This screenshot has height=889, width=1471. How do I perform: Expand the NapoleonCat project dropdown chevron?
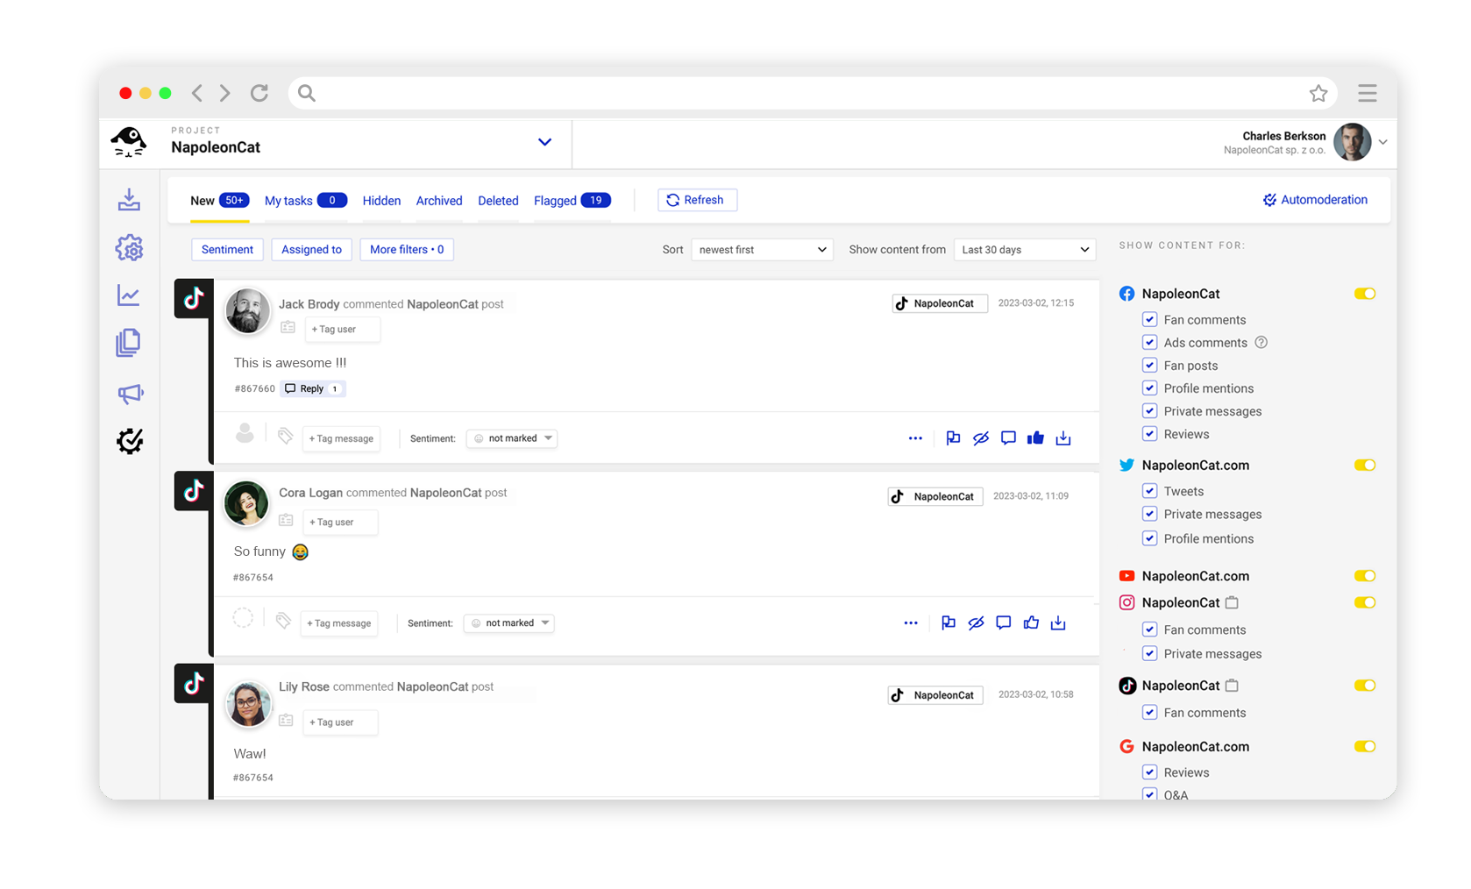coord(544,142)
